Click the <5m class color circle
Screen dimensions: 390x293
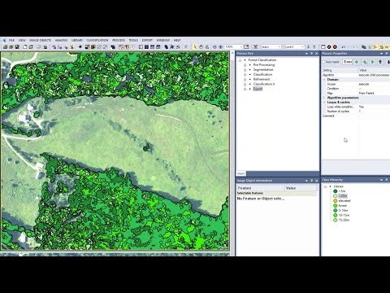[336, 191]
